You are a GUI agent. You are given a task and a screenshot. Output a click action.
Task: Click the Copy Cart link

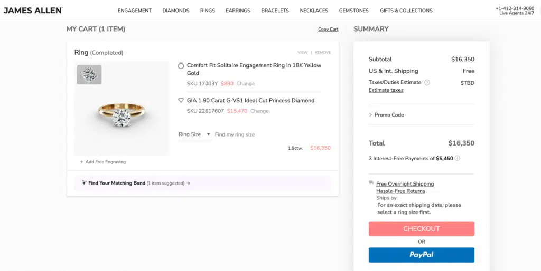point(328,30)
